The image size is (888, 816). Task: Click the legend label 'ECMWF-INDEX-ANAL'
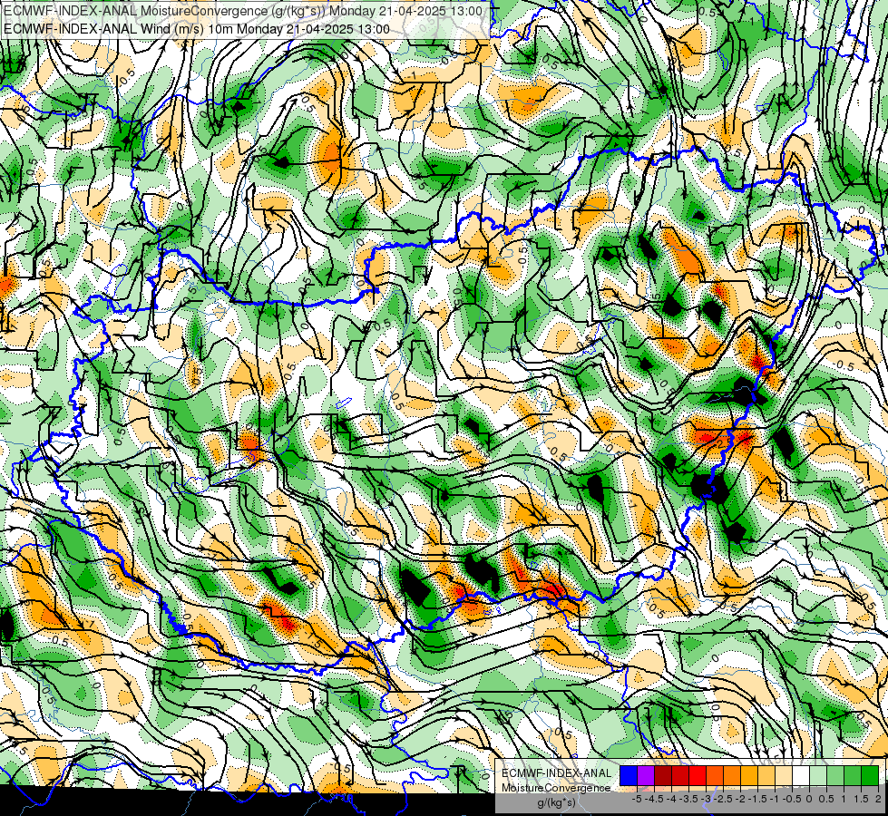tap(556, 773)
